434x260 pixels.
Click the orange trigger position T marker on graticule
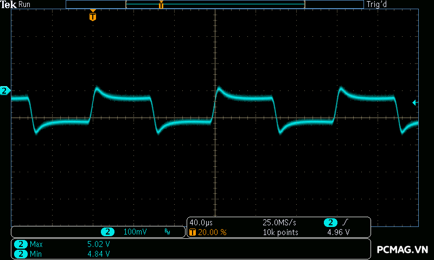pos(93,17)
